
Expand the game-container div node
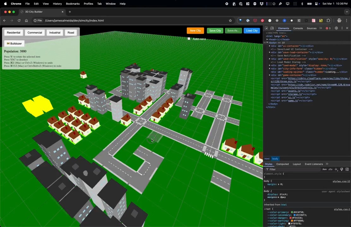[x=270, y=75]
